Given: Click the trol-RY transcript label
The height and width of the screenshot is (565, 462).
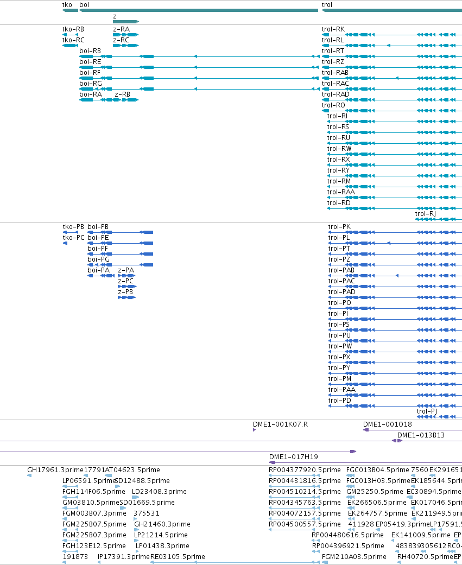Looking at the screenshot, I should click(x=338, y=170).
